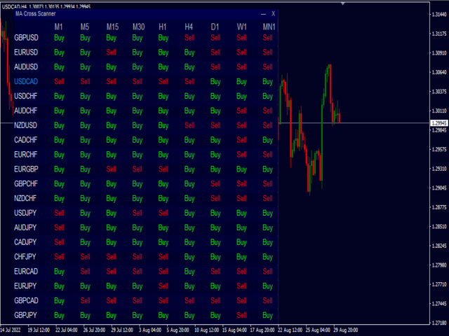Screen dimensions: 449x336
Task: Click the W1 timeframe column header
Action: tap(241, 27)
